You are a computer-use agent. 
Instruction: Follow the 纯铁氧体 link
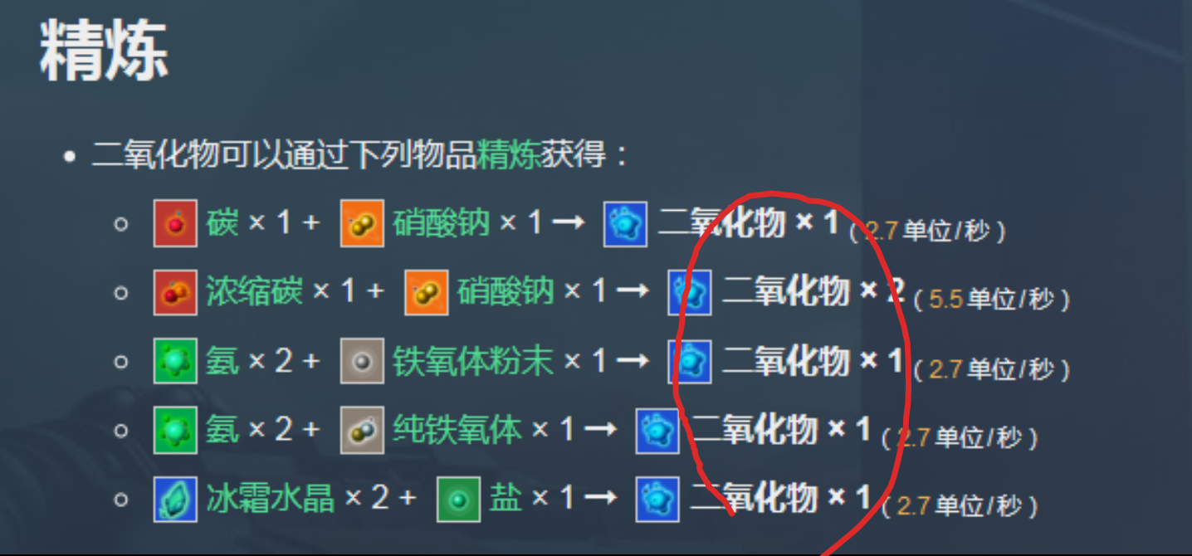click(457, 429)
